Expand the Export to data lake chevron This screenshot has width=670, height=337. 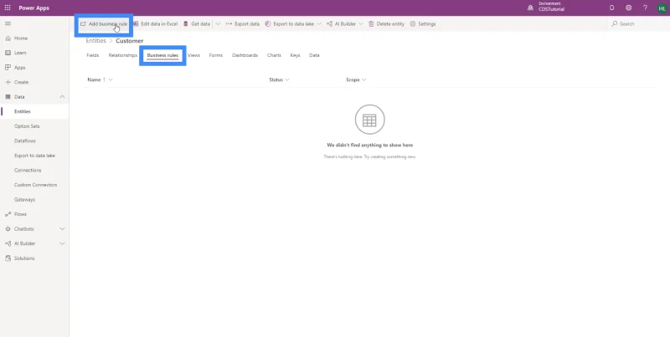tap(319, 24)
